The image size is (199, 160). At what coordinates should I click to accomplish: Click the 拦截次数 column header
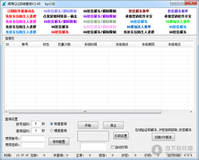[64, 44]
